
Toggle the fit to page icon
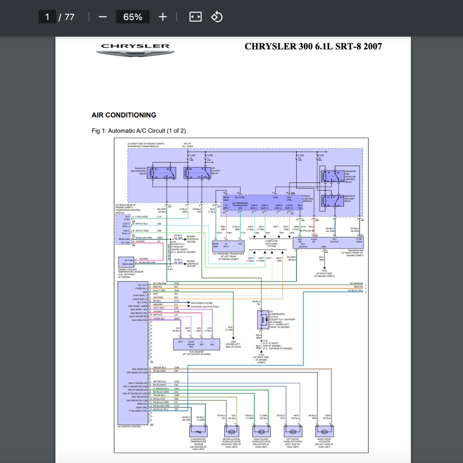tap(195, 17)
